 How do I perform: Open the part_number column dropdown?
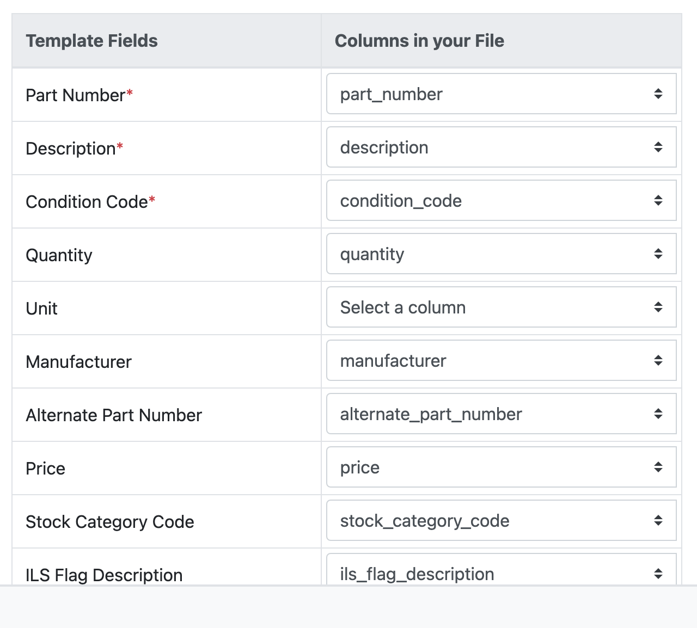(501, 94)
